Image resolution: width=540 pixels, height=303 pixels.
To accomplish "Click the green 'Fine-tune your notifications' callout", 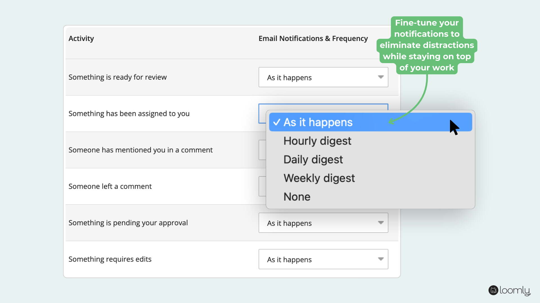I will pyautogui.click(x=426, y=45).
